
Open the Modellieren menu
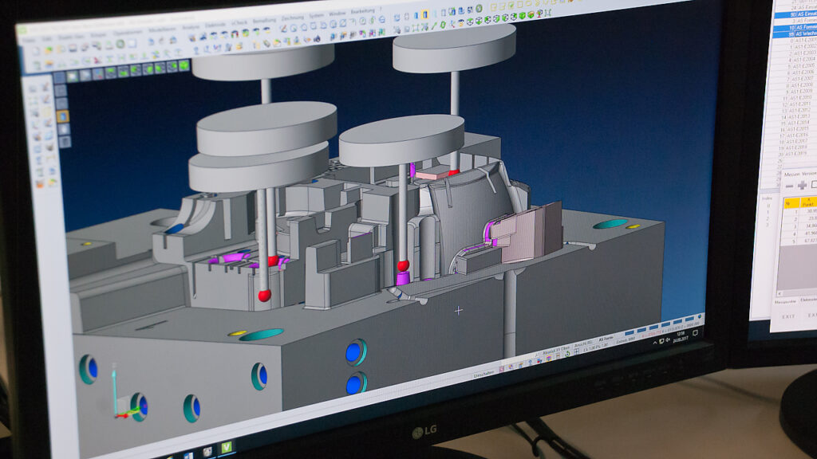(x=162, y=30)
